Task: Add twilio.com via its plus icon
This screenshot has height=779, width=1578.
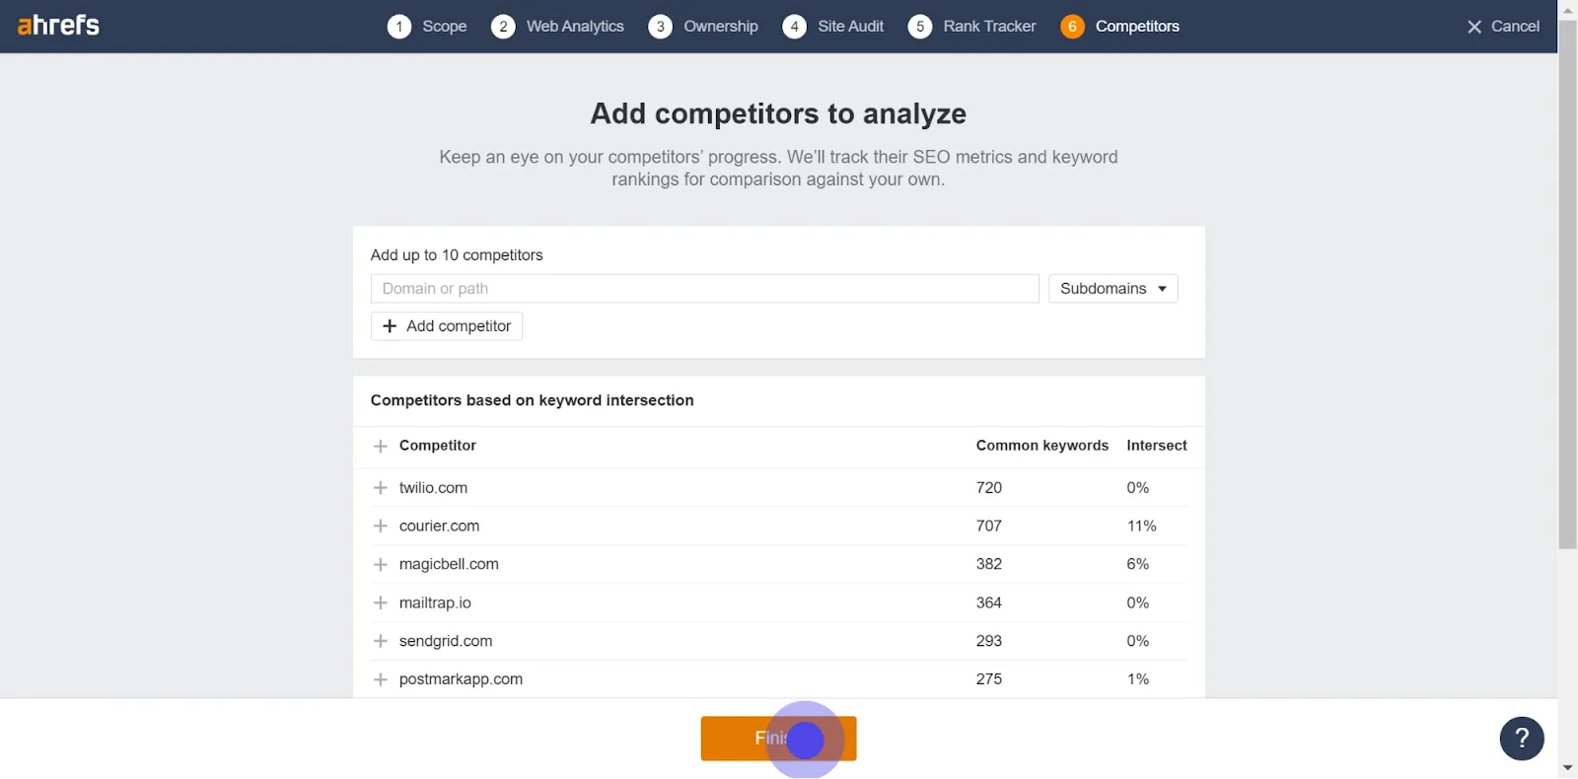Action: coord(381,488)
